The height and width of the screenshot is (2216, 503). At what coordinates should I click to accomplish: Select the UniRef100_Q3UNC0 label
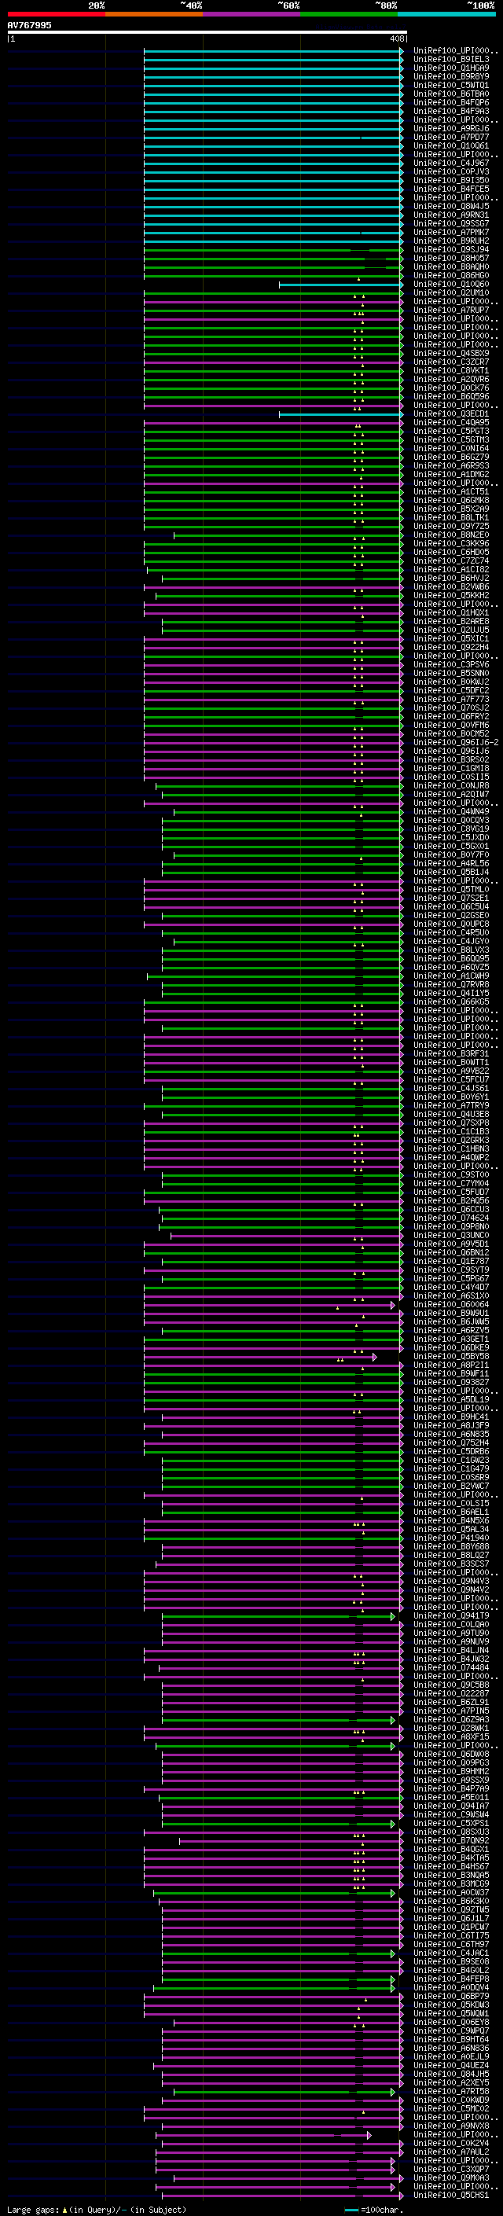(450, 1234)
